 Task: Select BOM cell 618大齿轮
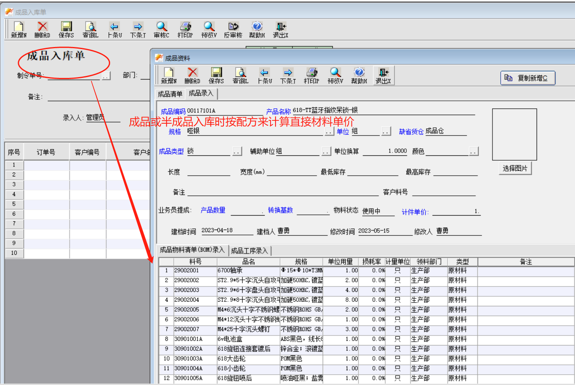point(248,359)
